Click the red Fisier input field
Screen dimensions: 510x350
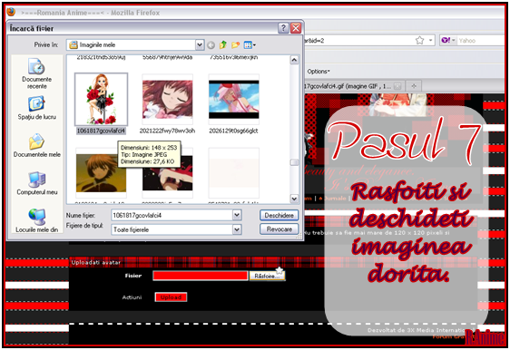coord(201,276)
